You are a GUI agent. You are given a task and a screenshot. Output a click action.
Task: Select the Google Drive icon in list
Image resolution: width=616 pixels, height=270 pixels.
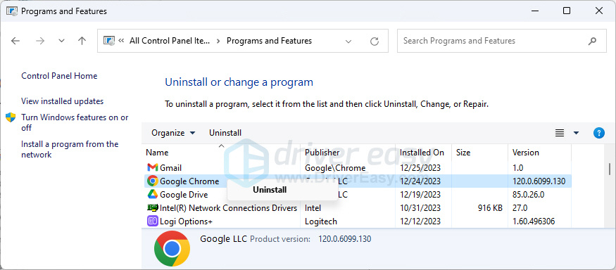coord(153,194)
